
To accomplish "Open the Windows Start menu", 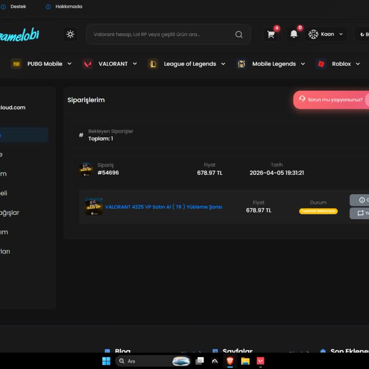I will [x=106, y=361].
